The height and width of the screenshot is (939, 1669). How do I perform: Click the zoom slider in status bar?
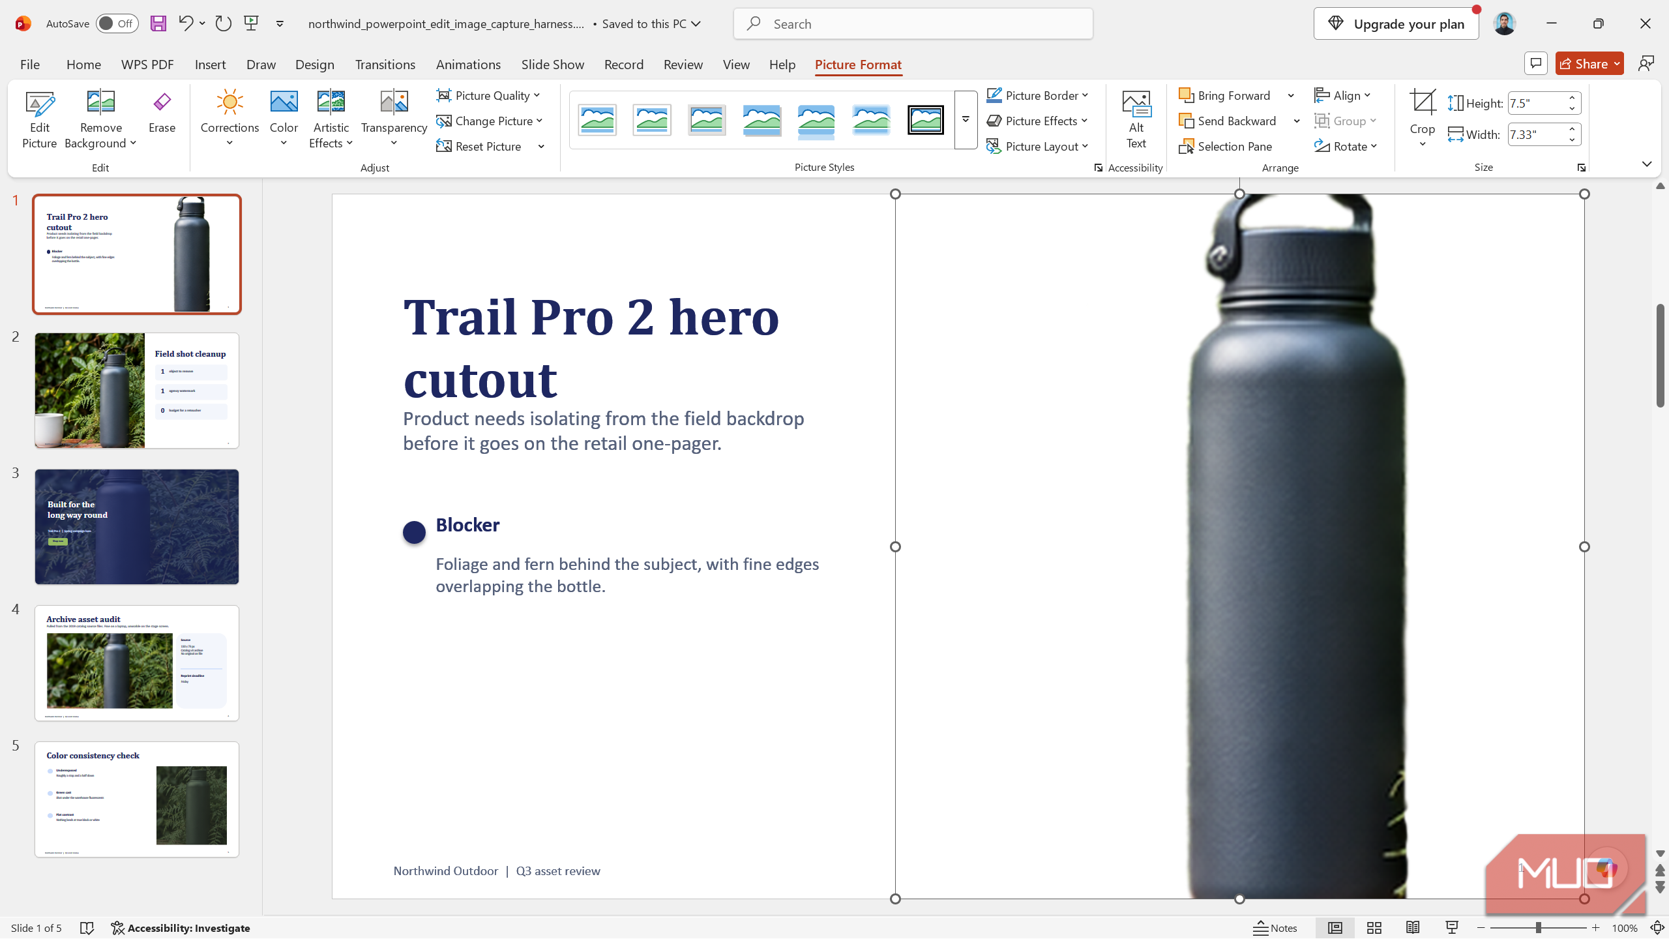tap(1538, 928)
